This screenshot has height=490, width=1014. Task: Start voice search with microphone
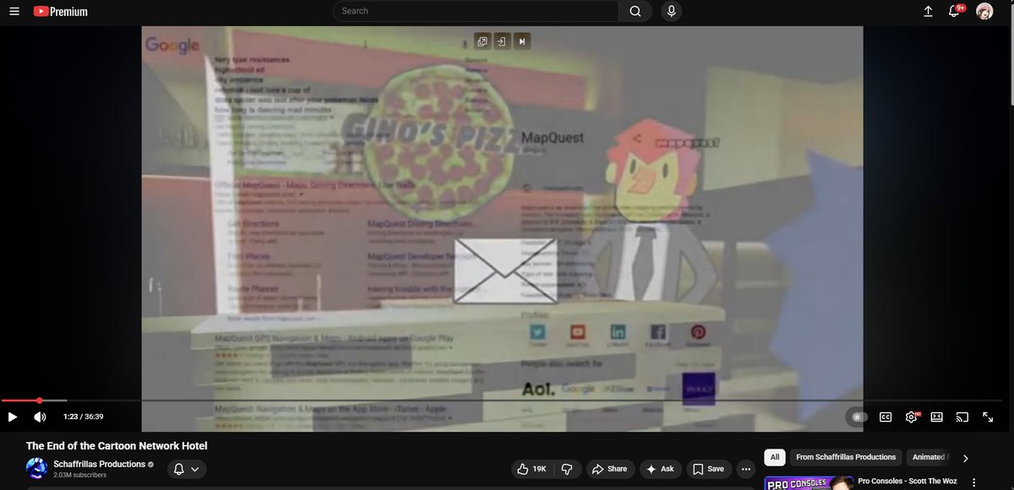[671, 11]
